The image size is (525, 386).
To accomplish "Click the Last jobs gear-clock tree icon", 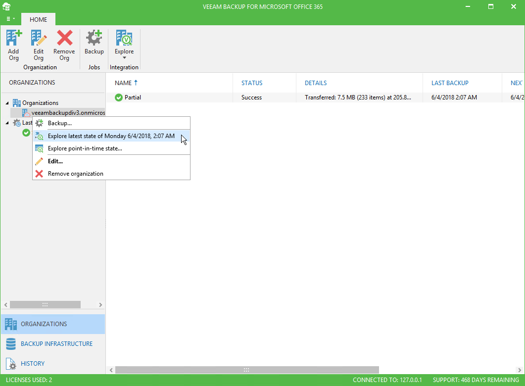I will tap(17, 123).
